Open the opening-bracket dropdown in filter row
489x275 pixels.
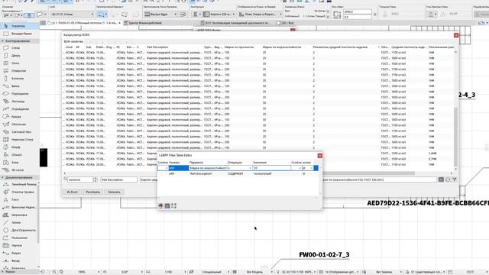(x=167, y=168)
